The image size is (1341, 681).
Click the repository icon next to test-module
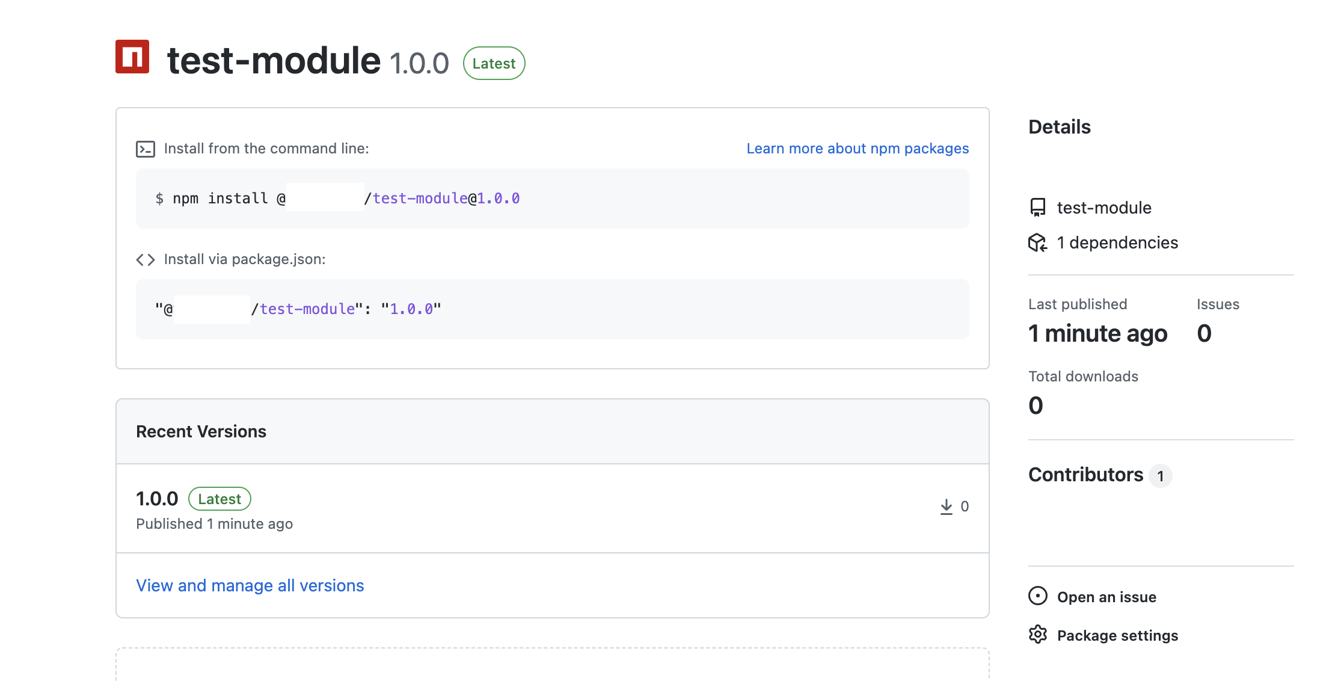pyautogui.click(x=1038, y=208)
